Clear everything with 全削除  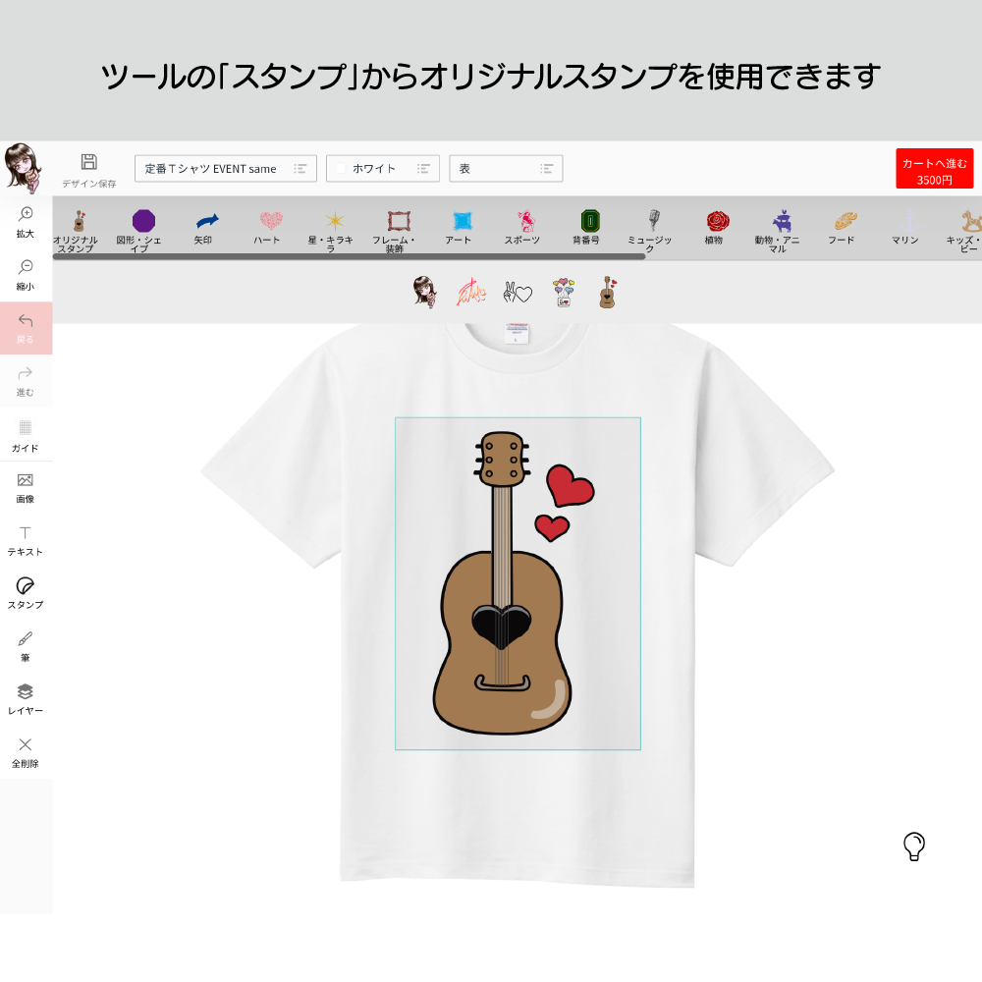[x=26, y=751]
